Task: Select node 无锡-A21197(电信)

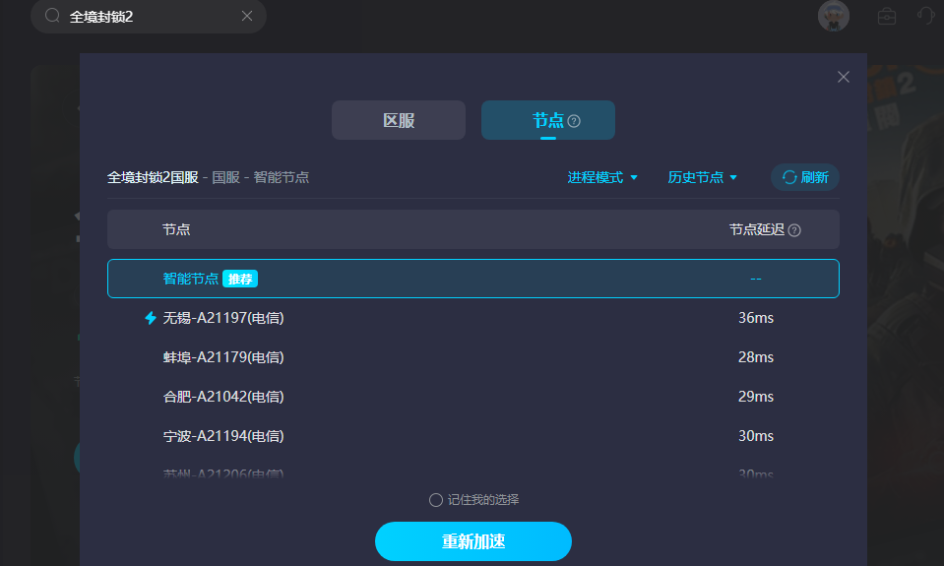Action: [x=473, y=318]
